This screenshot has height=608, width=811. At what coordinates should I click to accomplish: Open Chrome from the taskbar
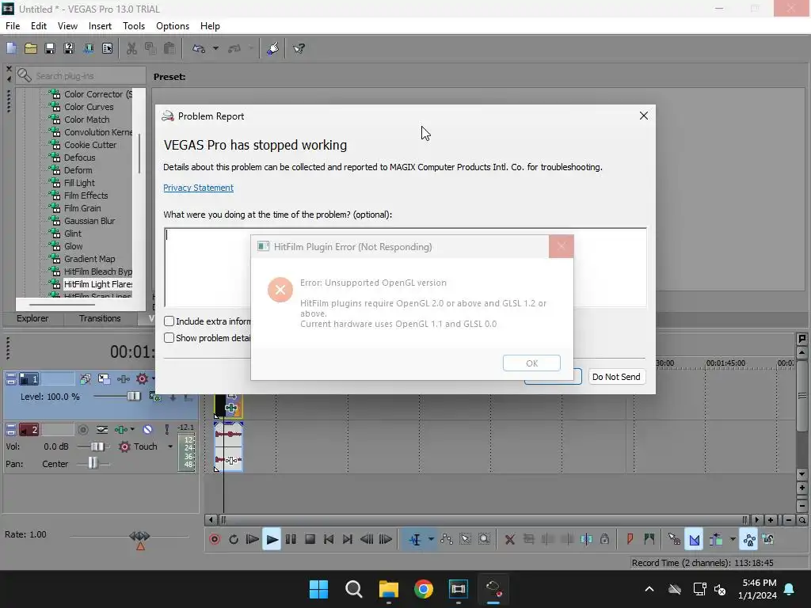point(423,589)
